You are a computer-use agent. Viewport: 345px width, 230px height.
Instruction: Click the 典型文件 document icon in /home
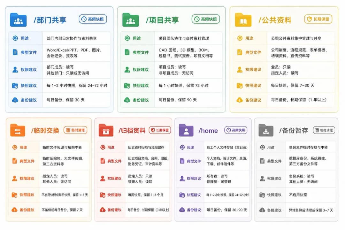coord(182,161)
